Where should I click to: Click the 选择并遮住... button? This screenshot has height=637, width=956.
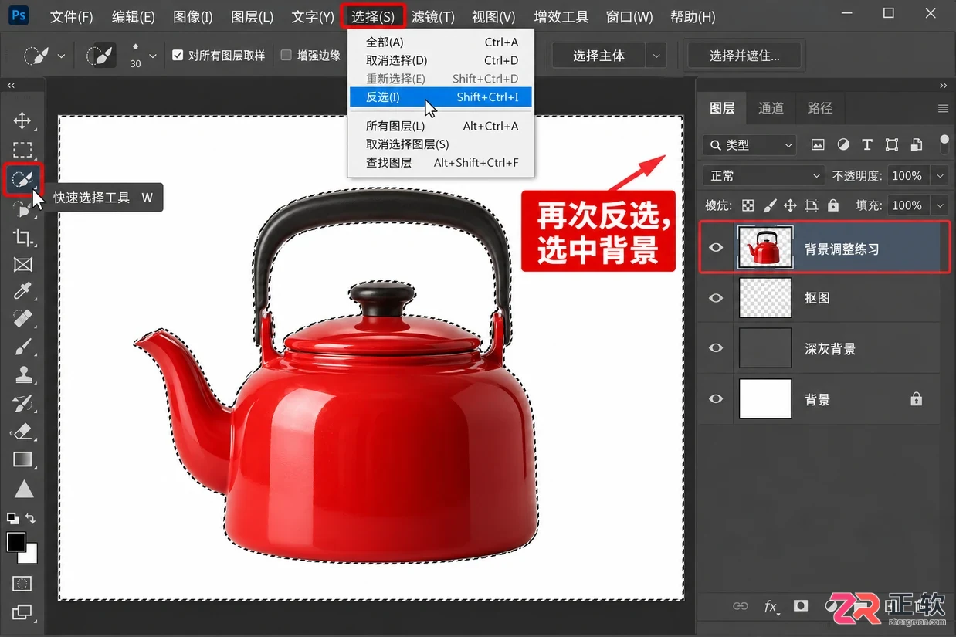(x=744, y=56)
